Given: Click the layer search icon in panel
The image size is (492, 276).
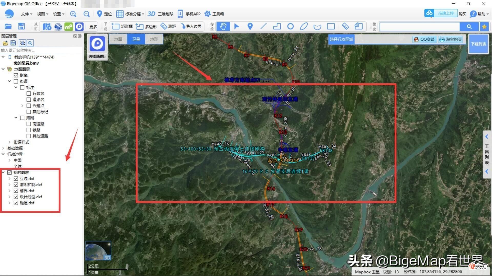Looking at the screenshot, I should tap(30, 43).
